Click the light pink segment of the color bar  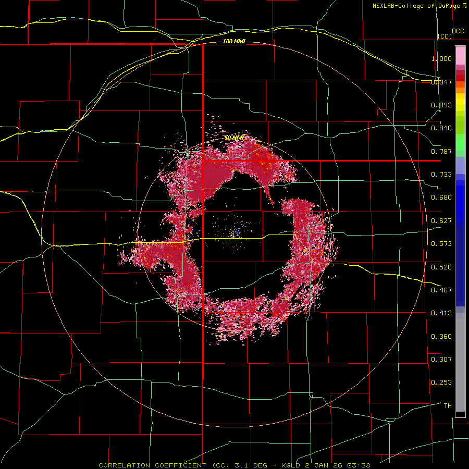[x=460, y=56]
